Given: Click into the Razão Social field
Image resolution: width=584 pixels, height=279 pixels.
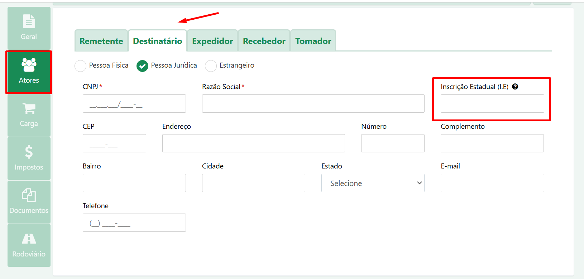Looking at the screenshot, I should click(313, 104).
